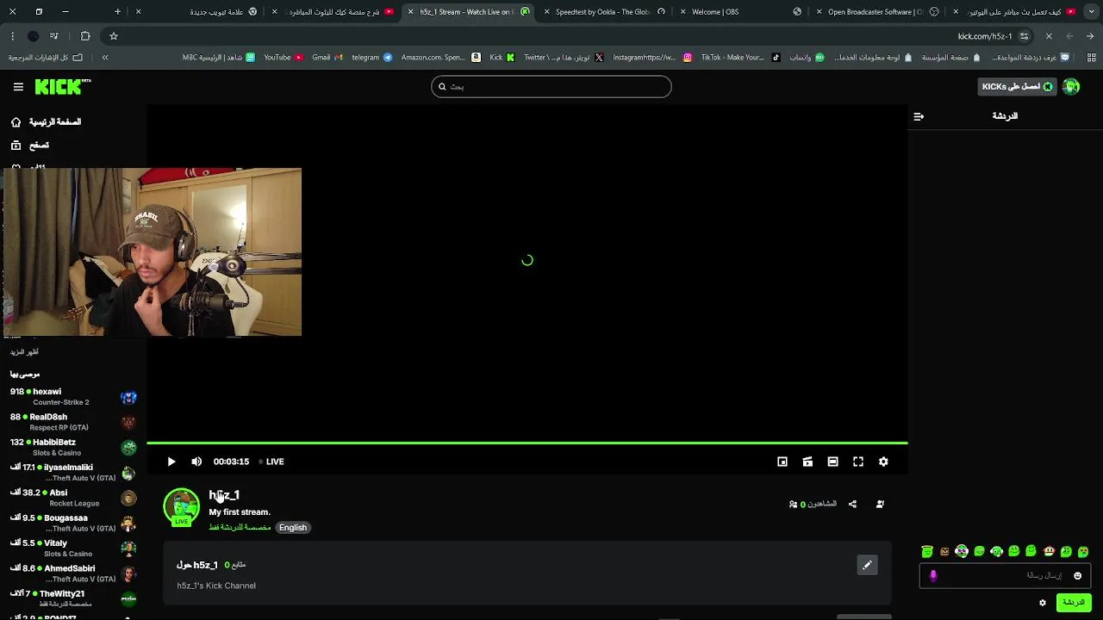The width and height of the screenshot is (1103, 620).
Task: Open the browser three-dot menu
Action: 12,36
